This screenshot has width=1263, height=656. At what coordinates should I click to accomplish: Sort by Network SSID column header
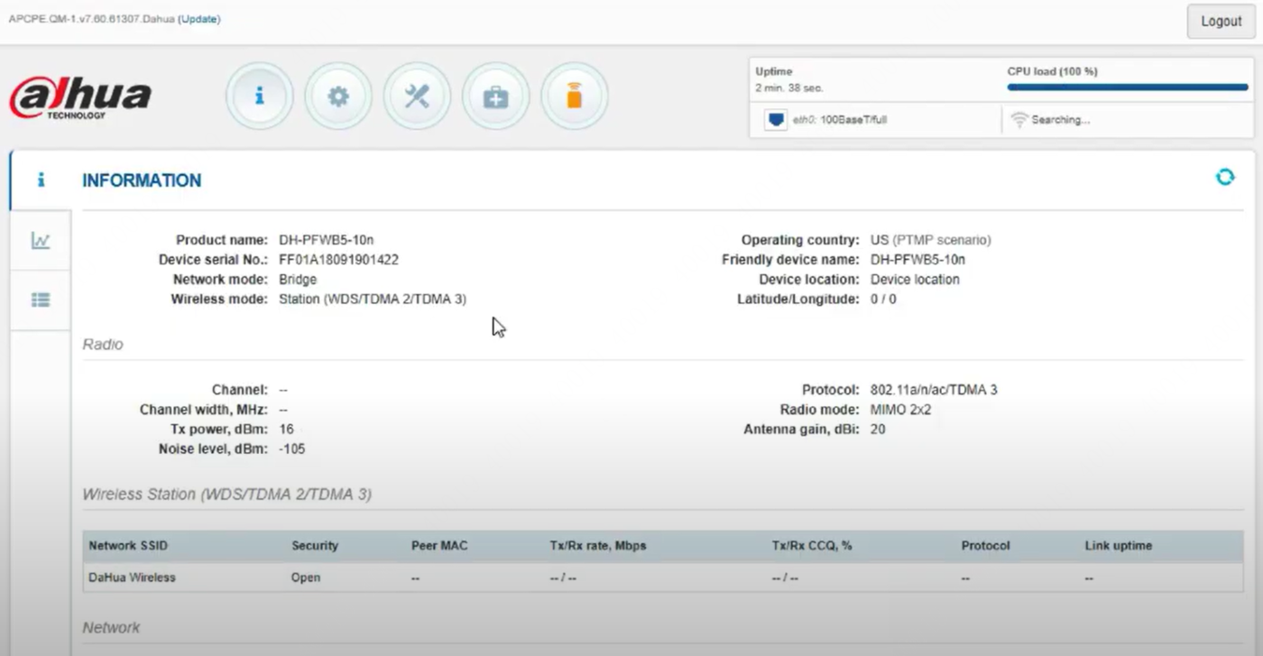[128, 546]
